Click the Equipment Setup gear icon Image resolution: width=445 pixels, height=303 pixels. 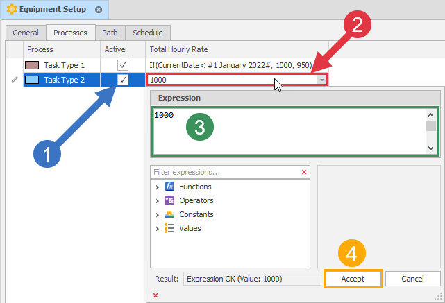(12, 9)
